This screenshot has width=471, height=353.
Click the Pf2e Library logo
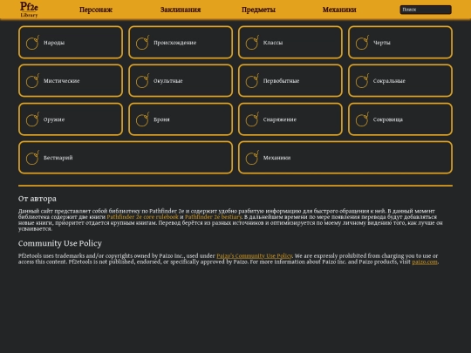point(29,10)
